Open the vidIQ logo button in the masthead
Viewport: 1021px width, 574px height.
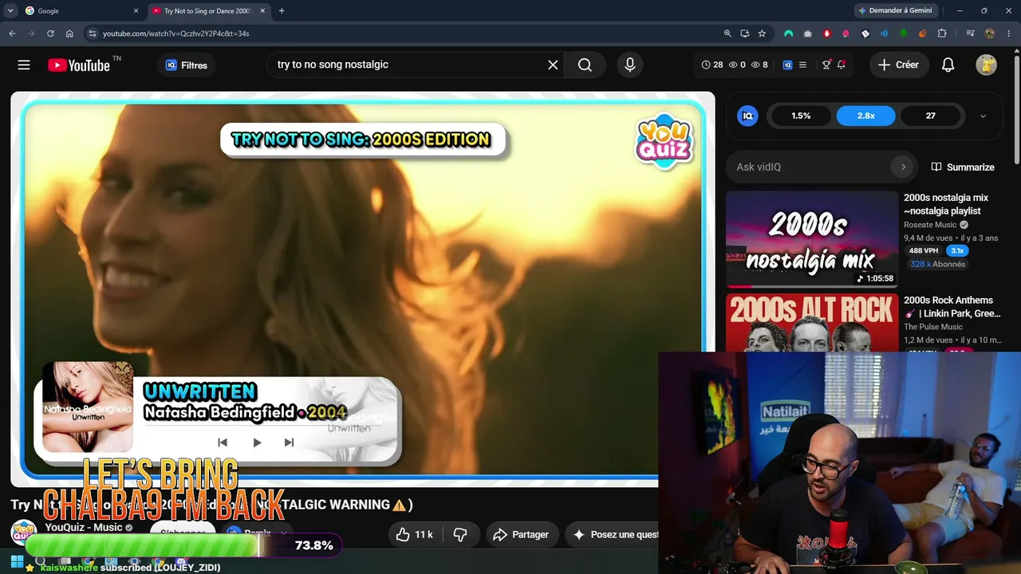click(x=787, y=65)
